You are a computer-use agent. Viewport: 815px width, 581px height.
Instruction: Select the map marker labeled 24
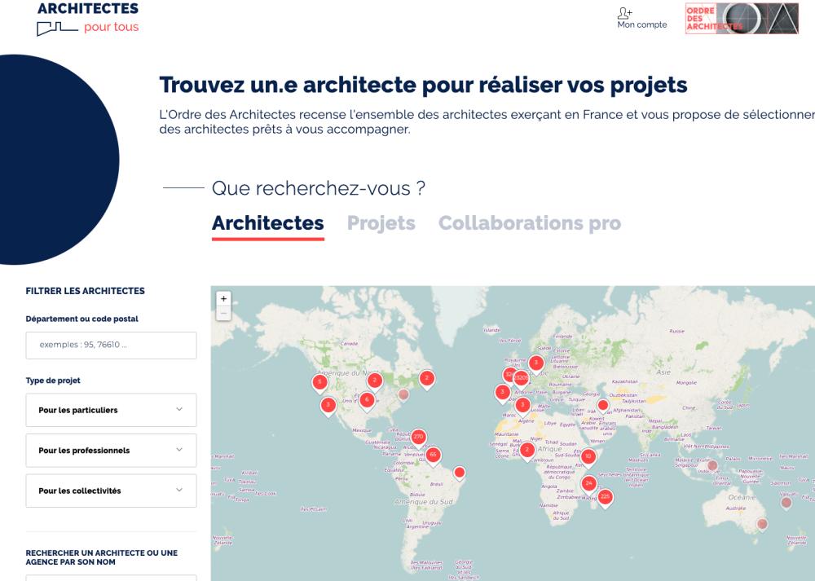[x=589, y=484]
